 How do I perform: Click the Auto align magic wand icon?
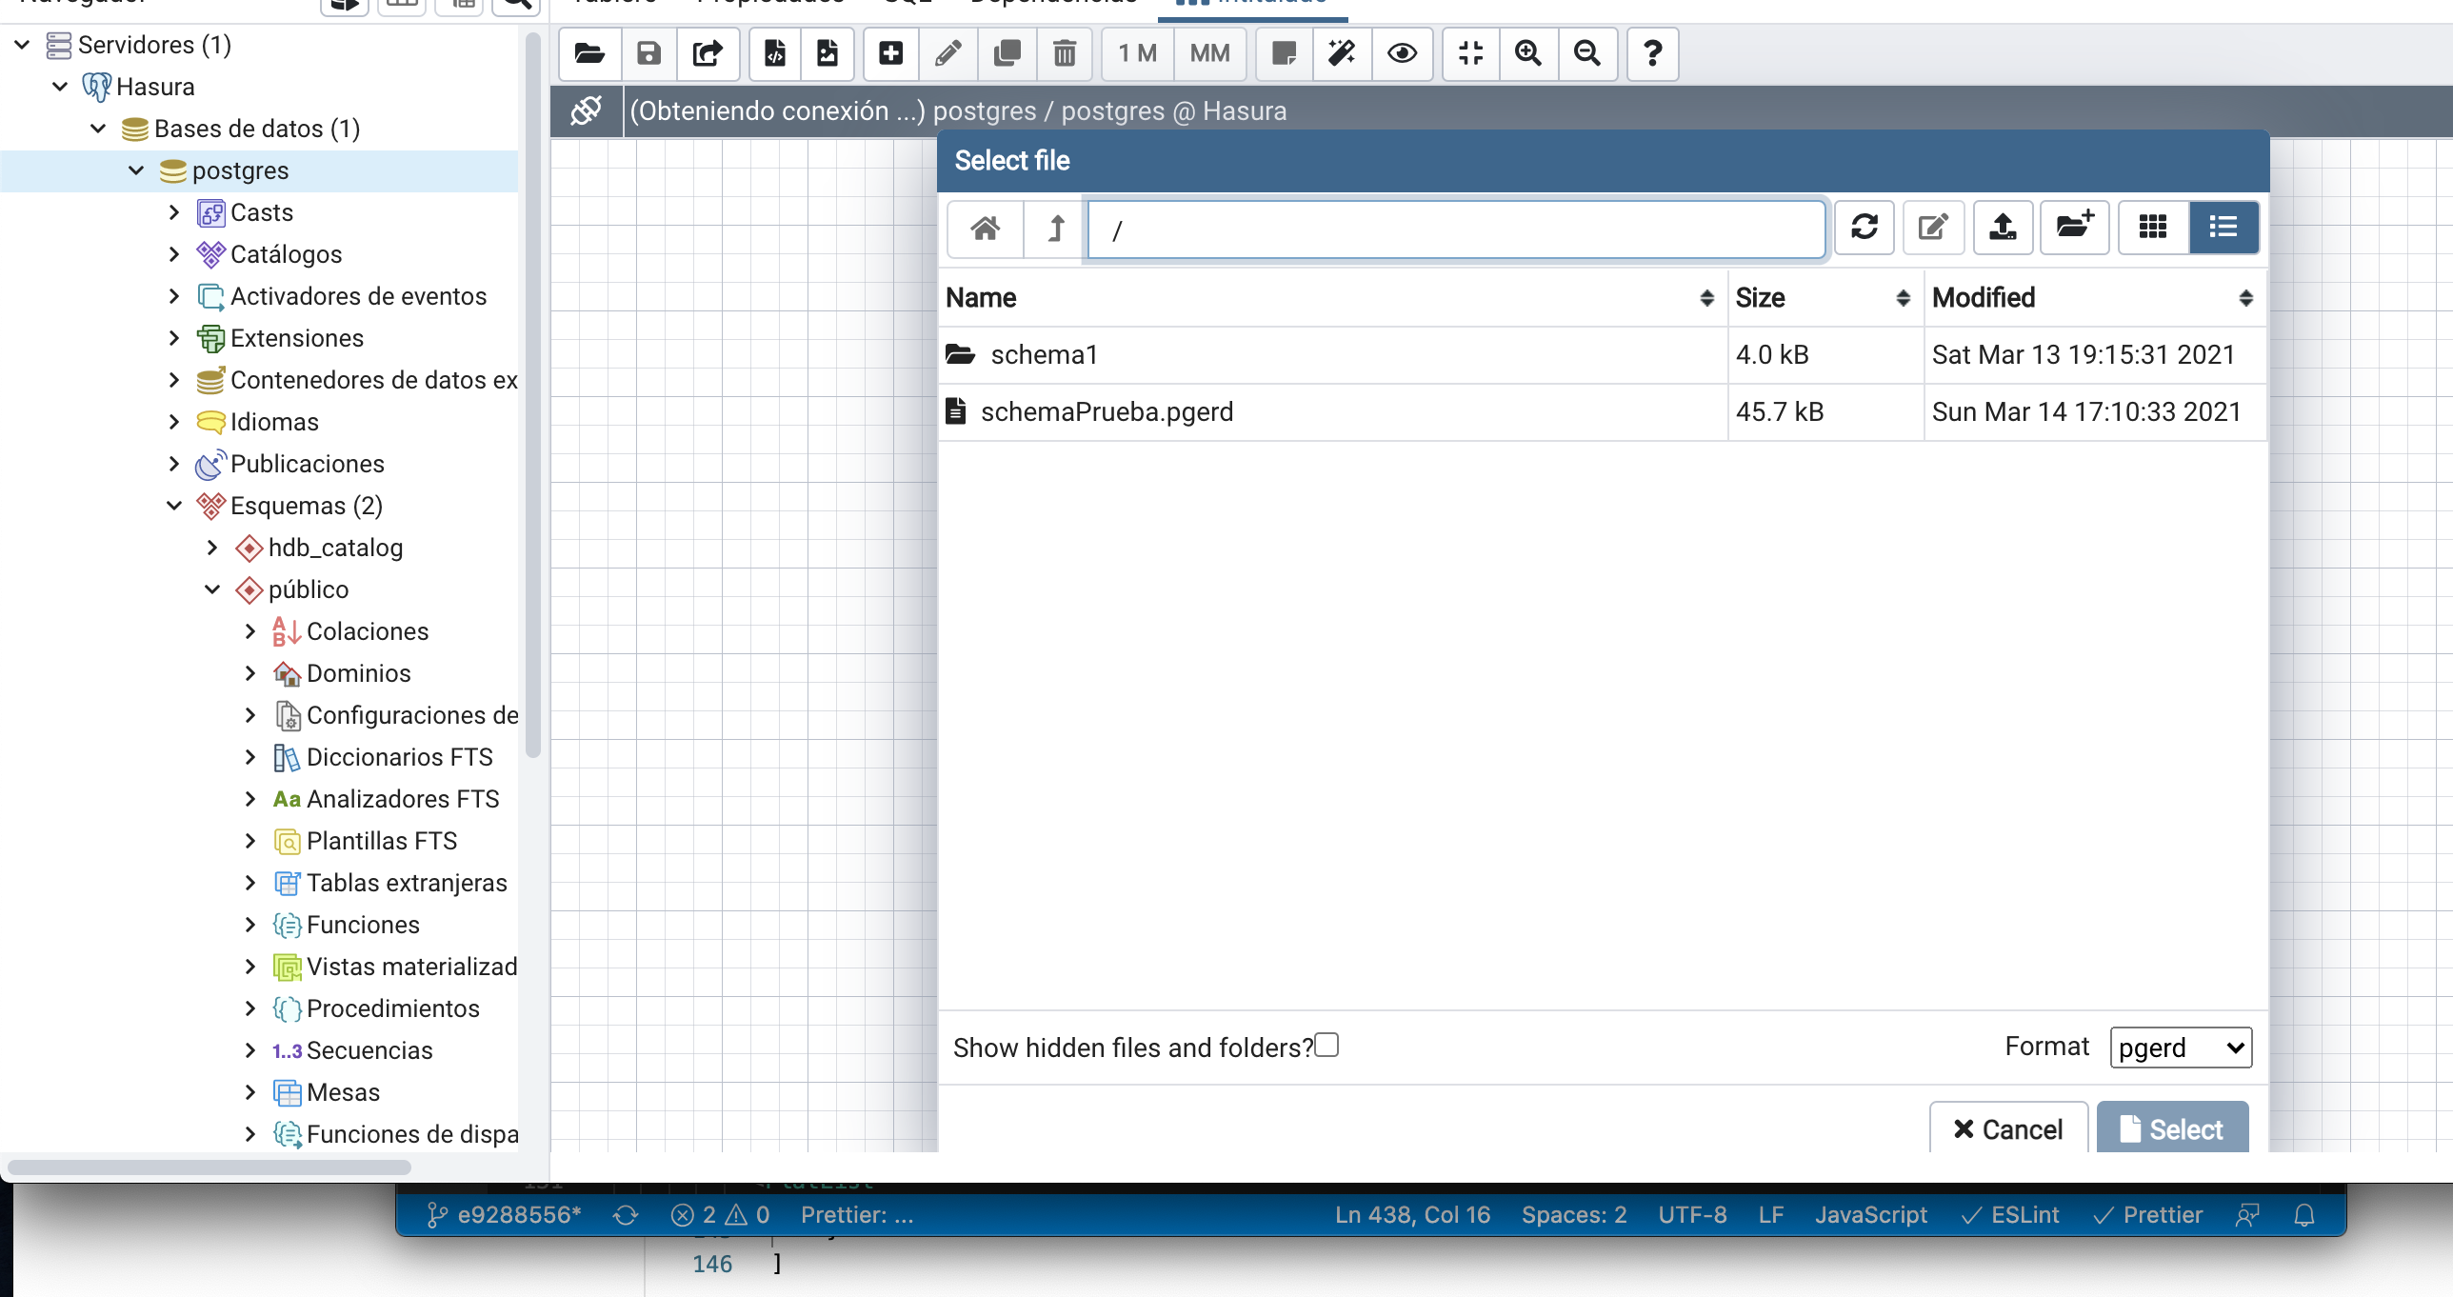(1342, 53)
